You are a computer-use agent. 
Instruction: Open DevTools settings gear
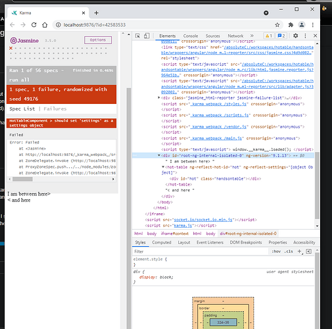[295, 36]
